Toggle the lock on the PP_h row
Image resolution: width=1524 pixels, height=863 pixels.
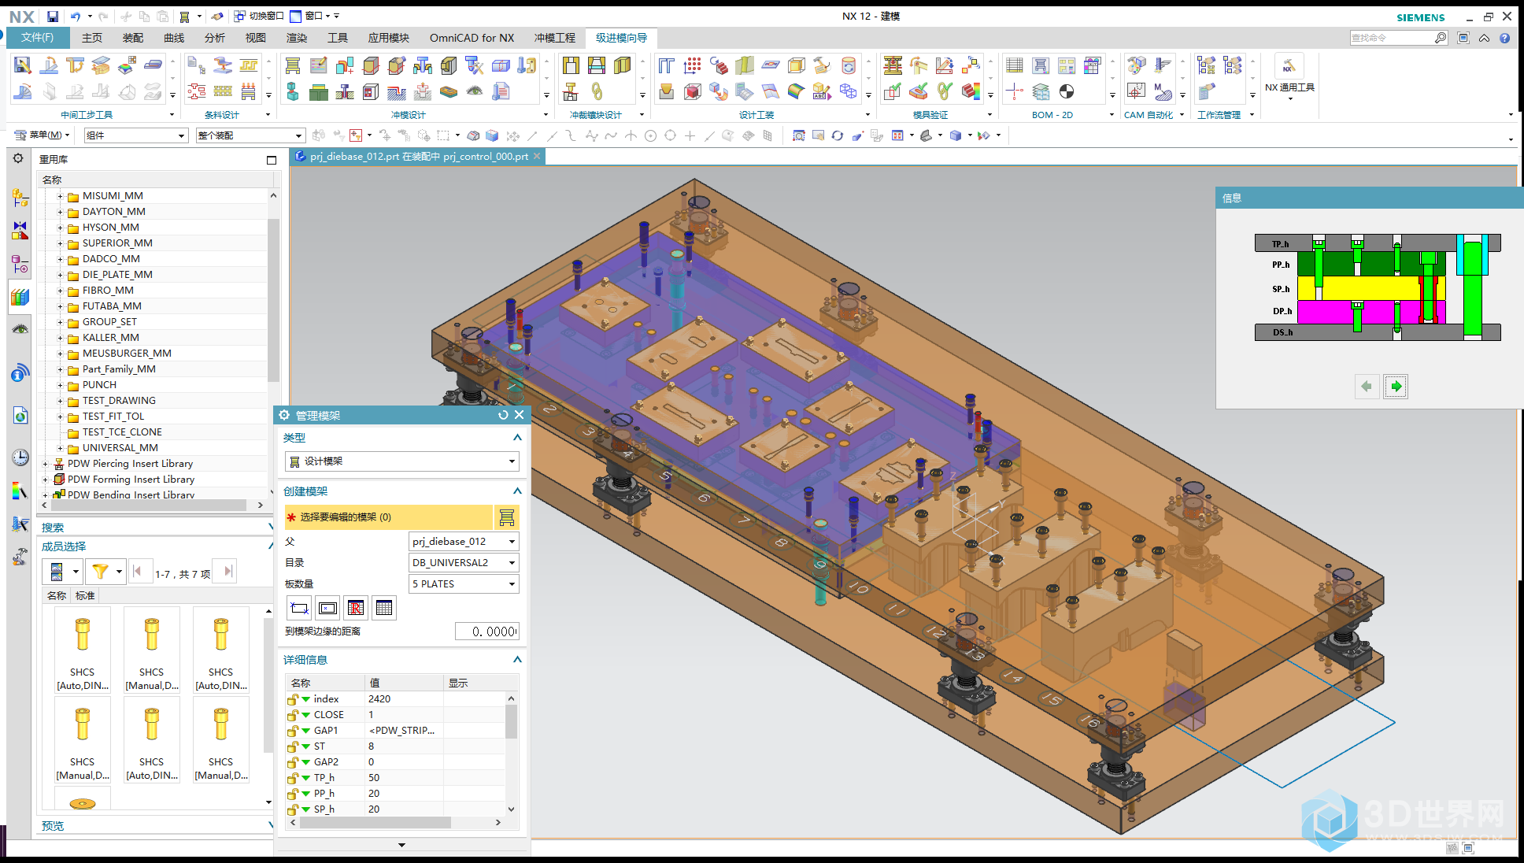[293, 794]
